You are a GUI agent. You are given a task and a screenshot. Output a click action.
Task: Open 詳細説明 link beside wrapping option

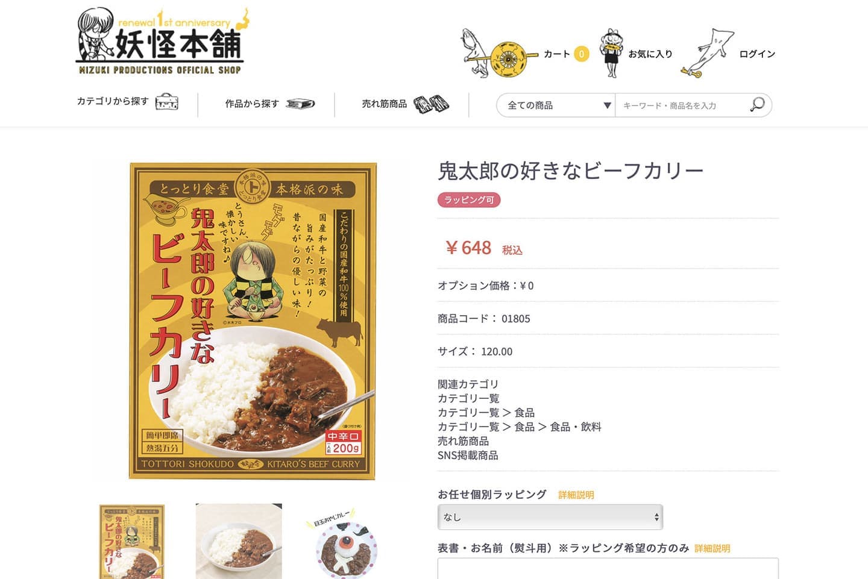[576, 495]
